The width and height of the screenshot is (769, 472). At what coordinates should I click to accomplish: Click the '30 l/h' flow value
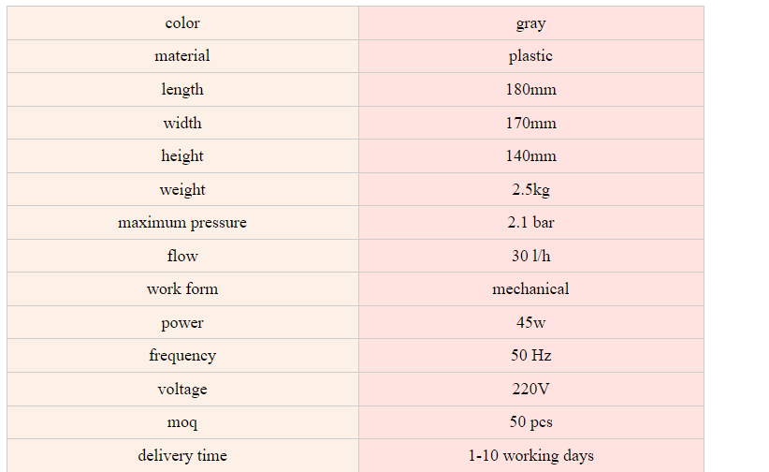(x=530, y=256)
